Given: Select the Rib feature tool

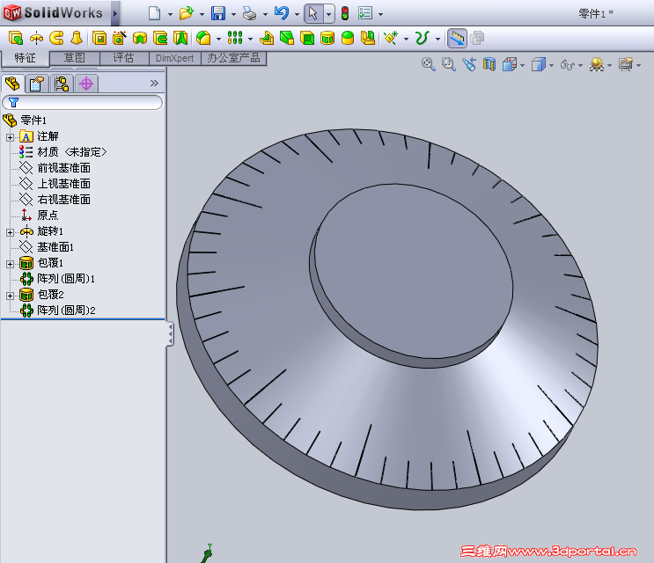Looking at the screenshot, I should 267,38.
